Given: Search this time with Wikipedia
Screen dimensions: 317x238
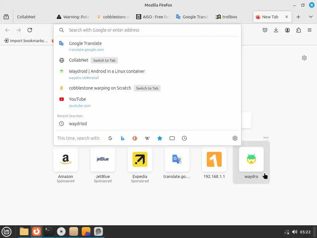Looking at the screenshot, I should pyautogui.click(x=147, y=138).
